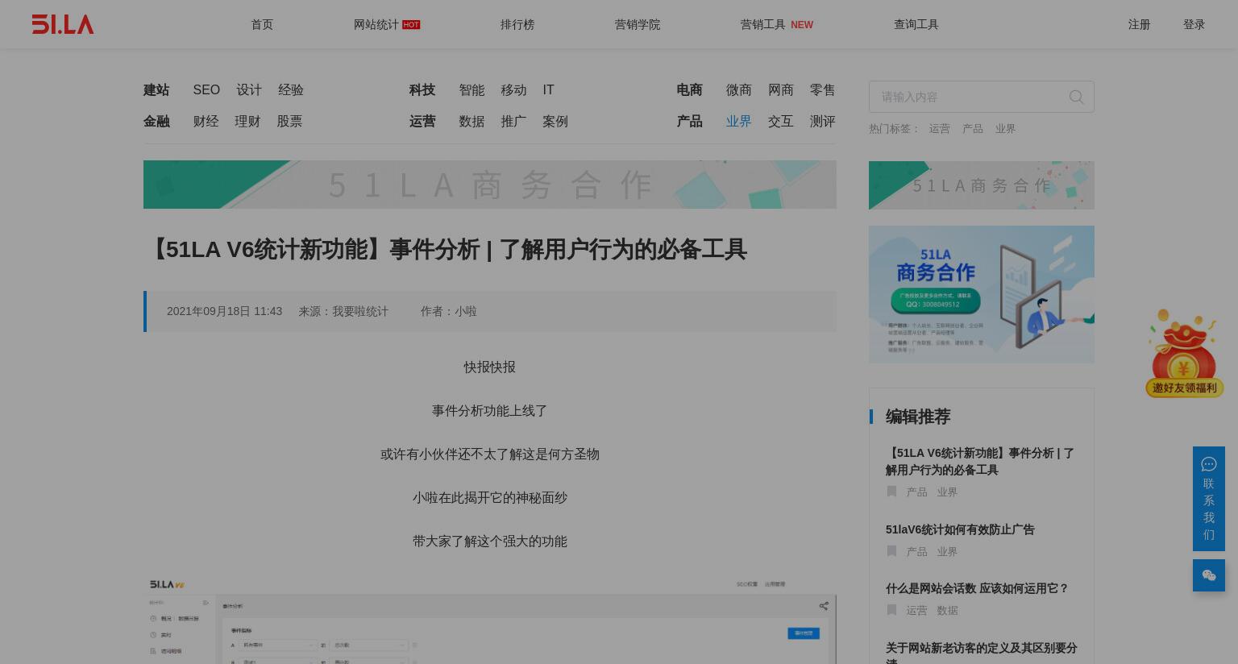Open 什么是网站会话数 应该如何运用它 article

coord(977,588)
